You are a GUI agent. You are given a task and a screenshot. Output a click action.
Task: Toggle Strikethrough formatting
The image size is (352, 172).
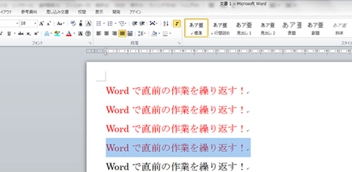[21, 34]
